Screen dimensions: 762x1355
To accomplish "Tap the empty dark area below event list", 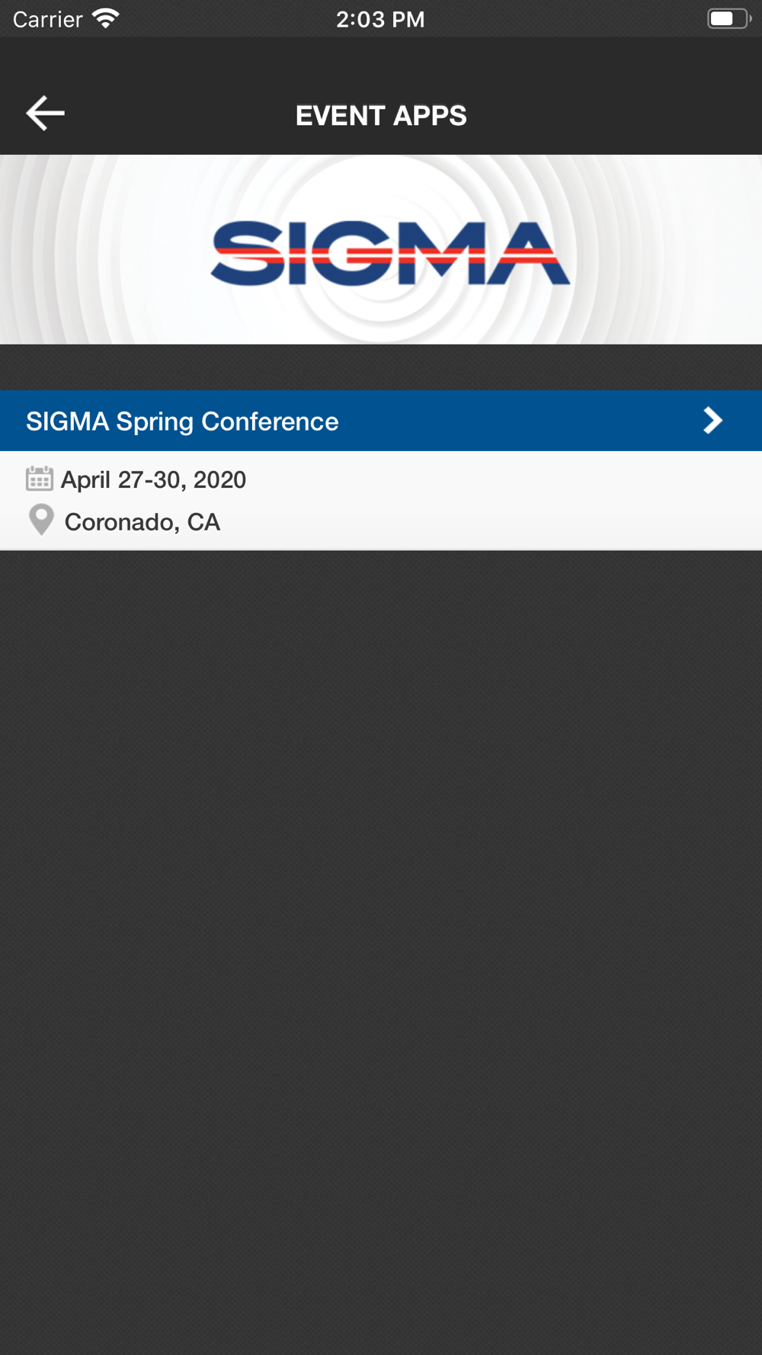I will pyautogui.click(x=381, y=953).
